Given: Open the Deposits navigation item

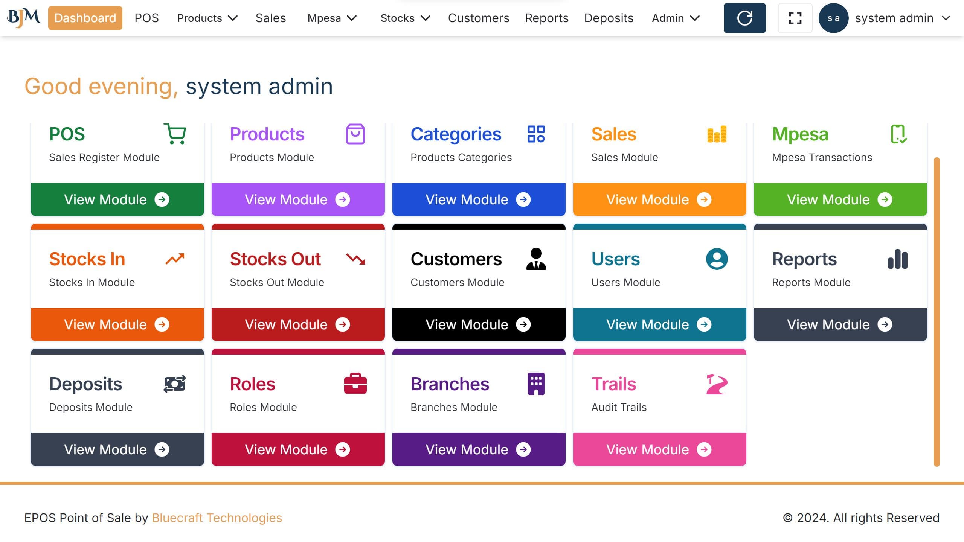Looking at the screenshot, I should click(609, 18).
